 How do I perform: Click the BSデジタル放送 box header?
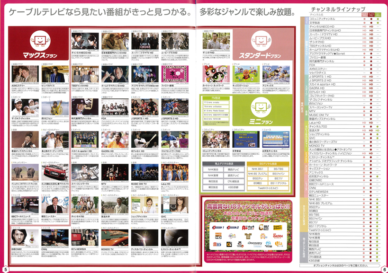point(268,164)
